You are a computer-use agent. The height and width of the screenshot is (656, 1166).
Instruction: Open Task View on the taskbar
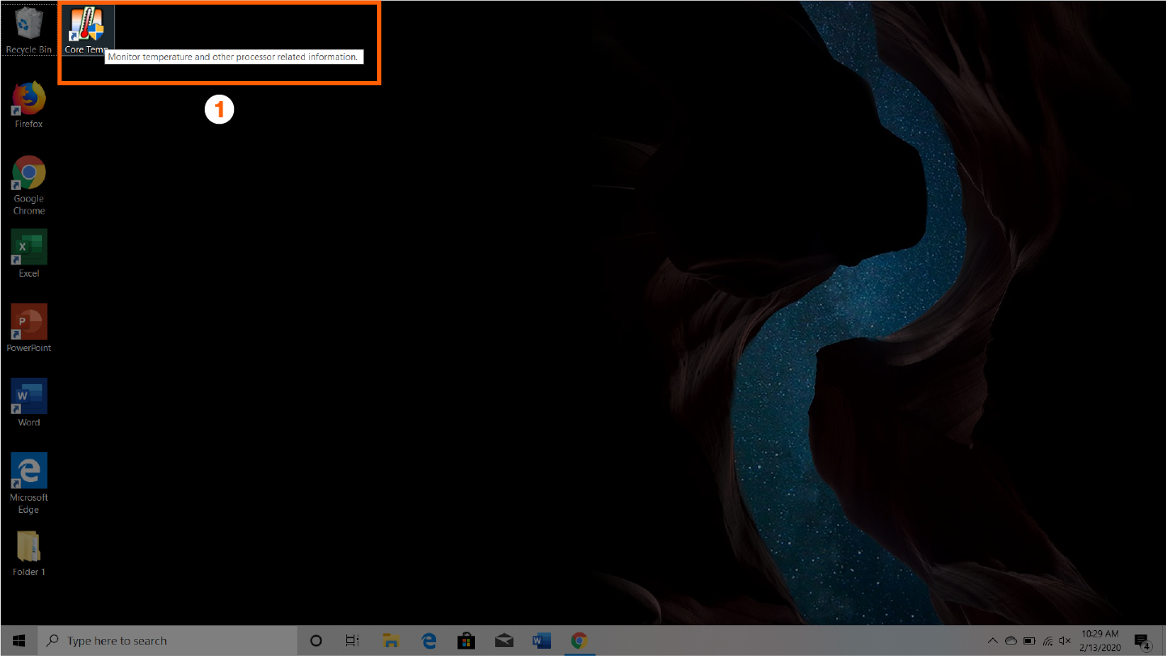click(x=353, y=641)
